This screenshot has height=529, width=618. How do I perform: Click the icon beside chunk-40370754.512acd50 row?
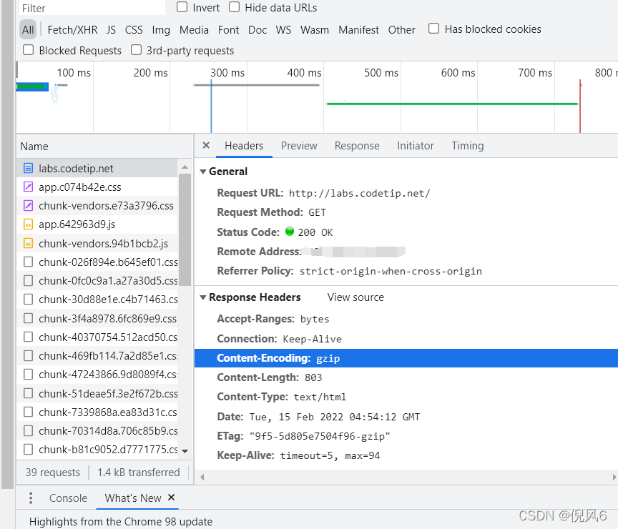28,337
